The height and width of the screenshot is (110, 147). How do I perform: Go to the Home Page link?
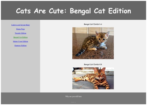point(20,29)
